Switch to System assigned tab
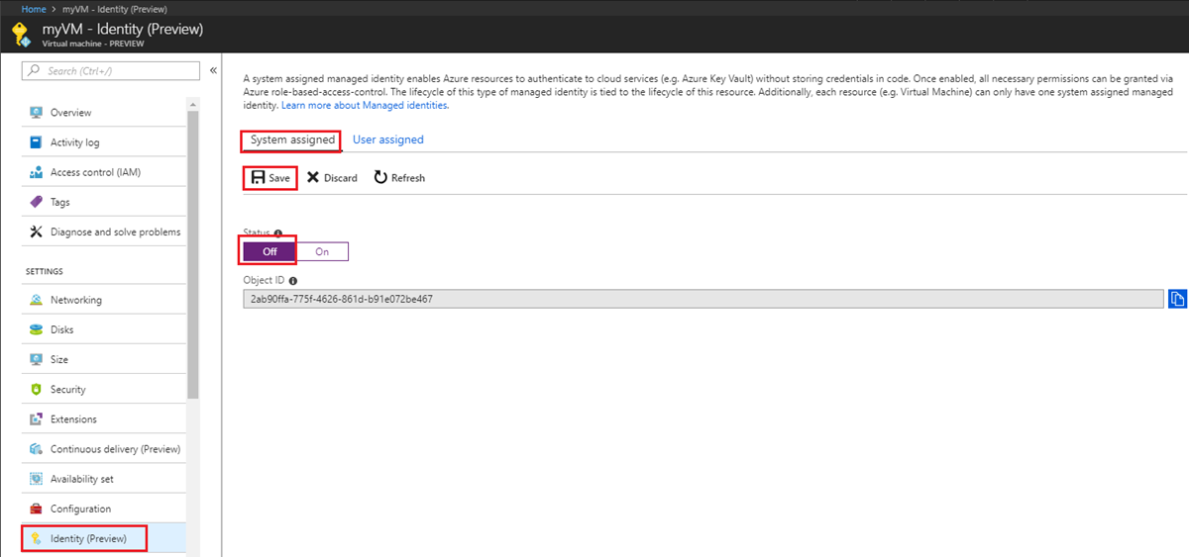This screenshot has height=557, width=1189. coord(292,140)
